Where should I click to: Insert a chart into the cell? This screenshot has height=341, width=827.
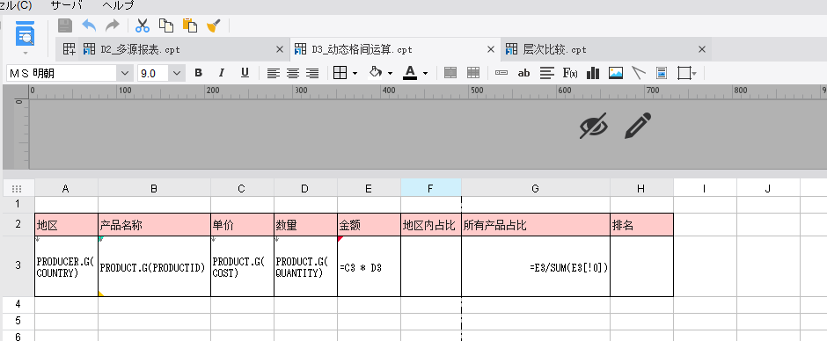pos(593,73)
